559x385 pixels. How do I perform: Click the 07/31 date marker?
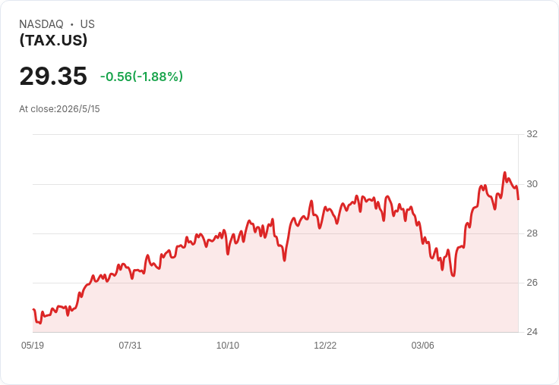pos(130,345)
